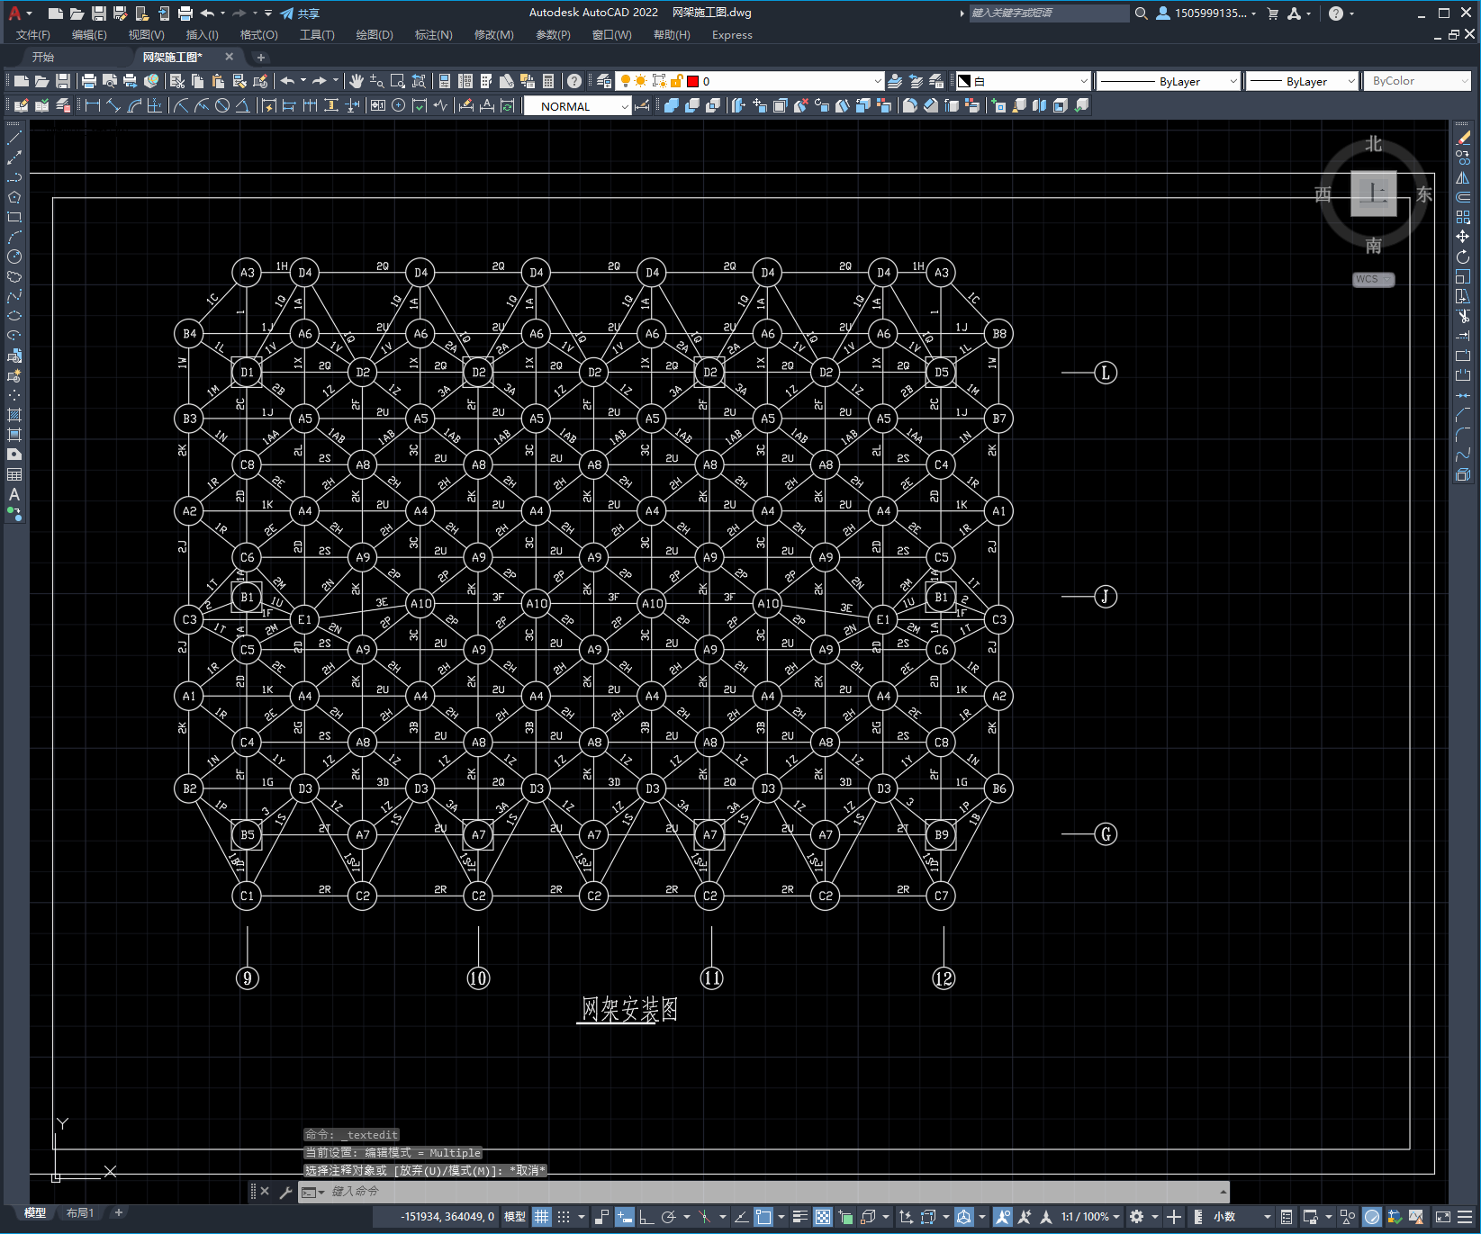Toggle transparency display in status bar

(x=823, y=1217)
